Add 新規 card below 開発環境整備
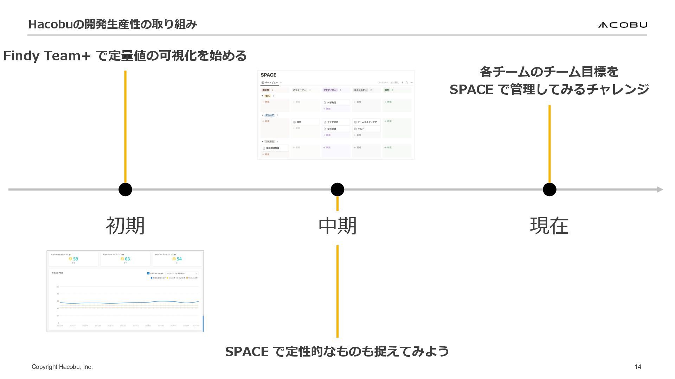The height and width of the screenshot is (379, 675). pos(266,154)
